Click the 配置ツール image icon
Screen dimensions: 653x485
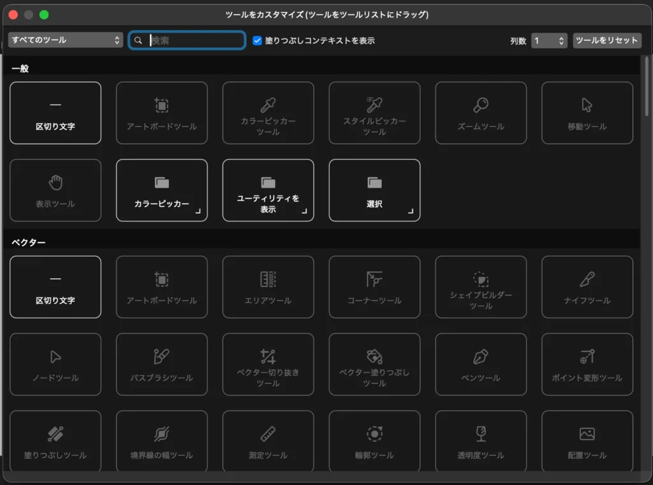(x=587, y=434)
